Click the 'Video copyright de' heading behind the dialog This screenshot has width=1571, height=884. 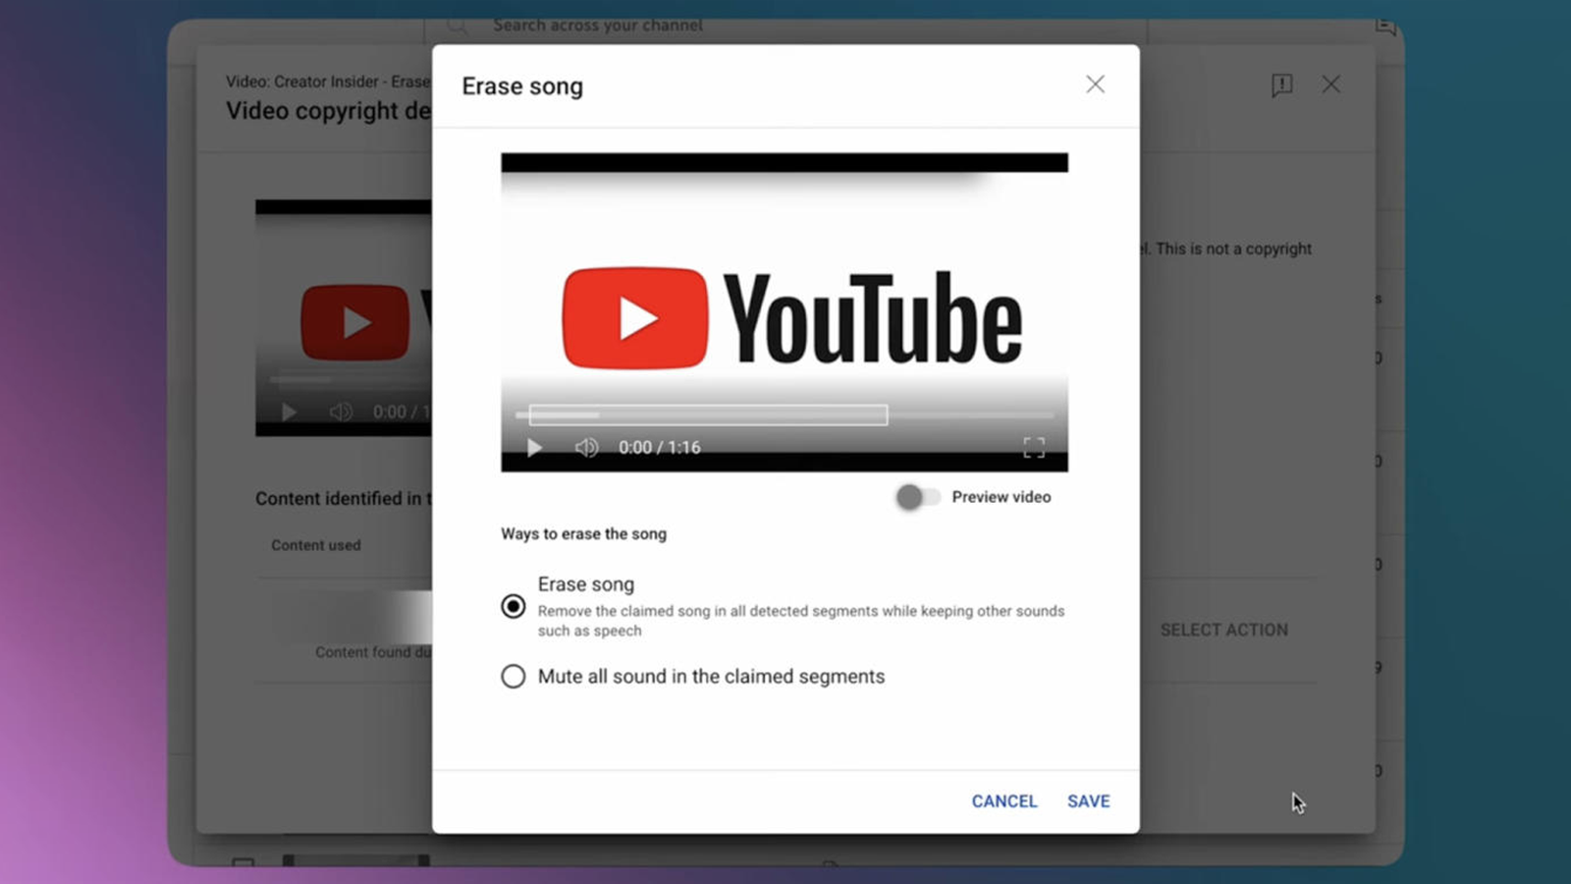click(x=329, y=111)
